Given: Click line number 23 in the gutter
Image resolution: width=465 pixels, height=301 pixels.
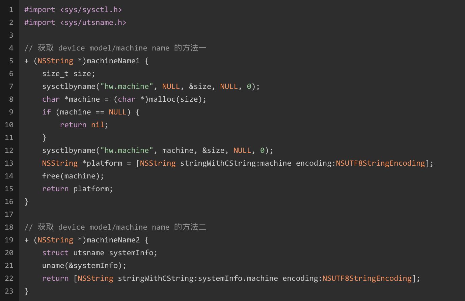Looking at the screenshot, I should coord(9,291).
